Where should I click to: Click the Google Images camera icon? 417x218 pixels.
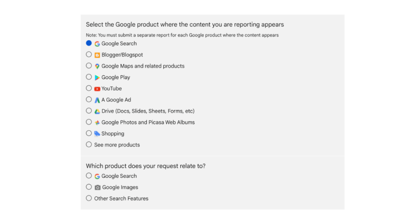point(98,187)
